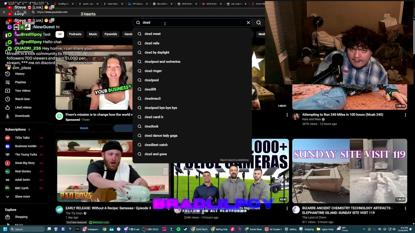Open the taskbar clock and date
The height and width of the screenshot is (233, 415).
pyautogui.click(x=403, y=229)
